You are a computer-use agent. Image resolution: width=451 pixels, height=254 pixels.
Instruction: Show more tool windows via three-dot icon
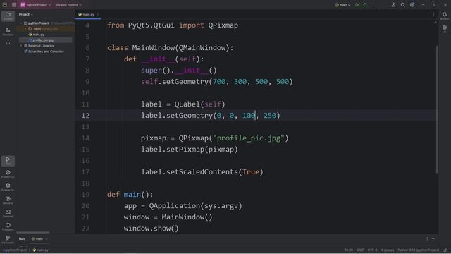coord(8,43)
